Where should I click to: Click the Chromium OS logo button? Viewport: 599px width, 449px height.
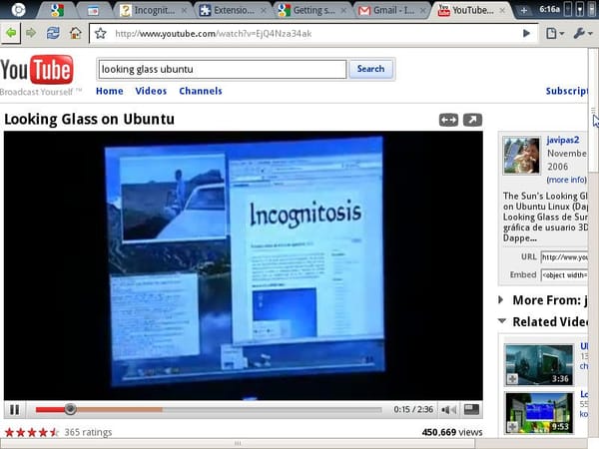point(18,10)
